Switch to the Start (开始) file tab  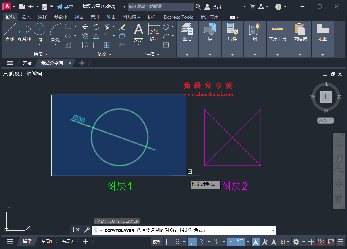click(27, 63)
